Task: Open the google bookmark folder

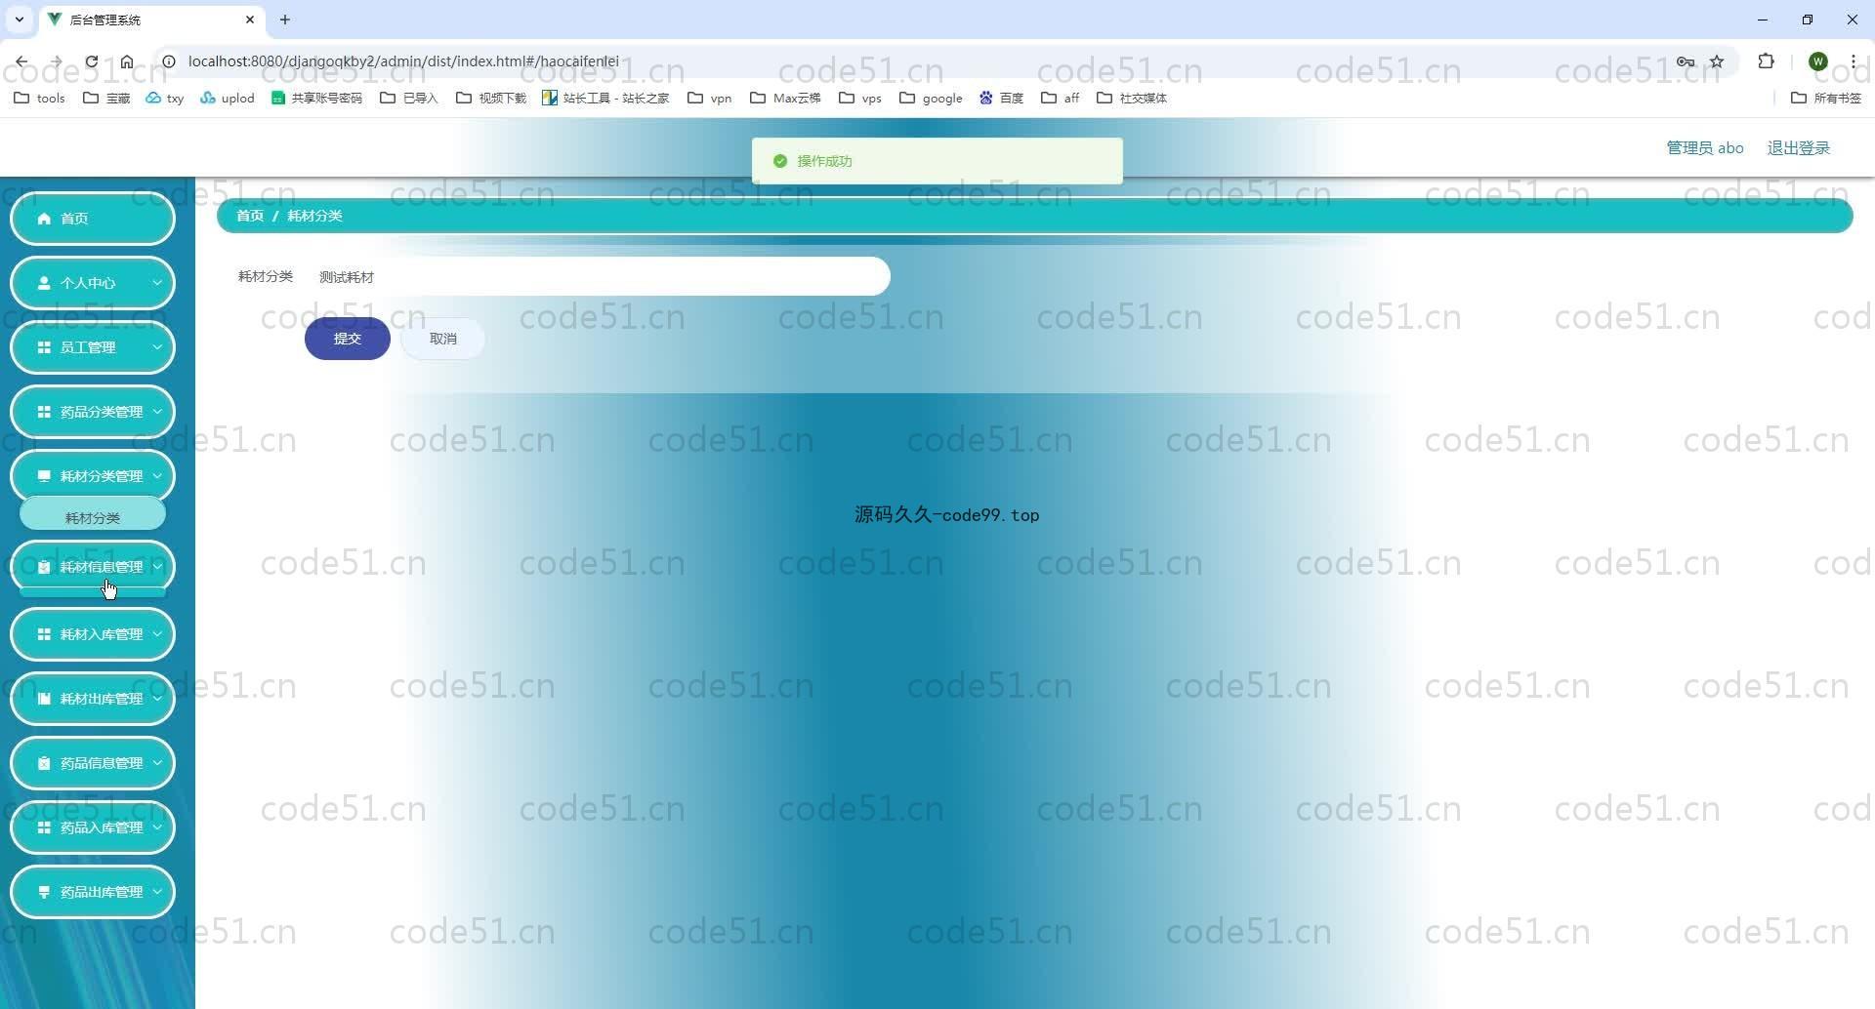Action: click(931, 98)
